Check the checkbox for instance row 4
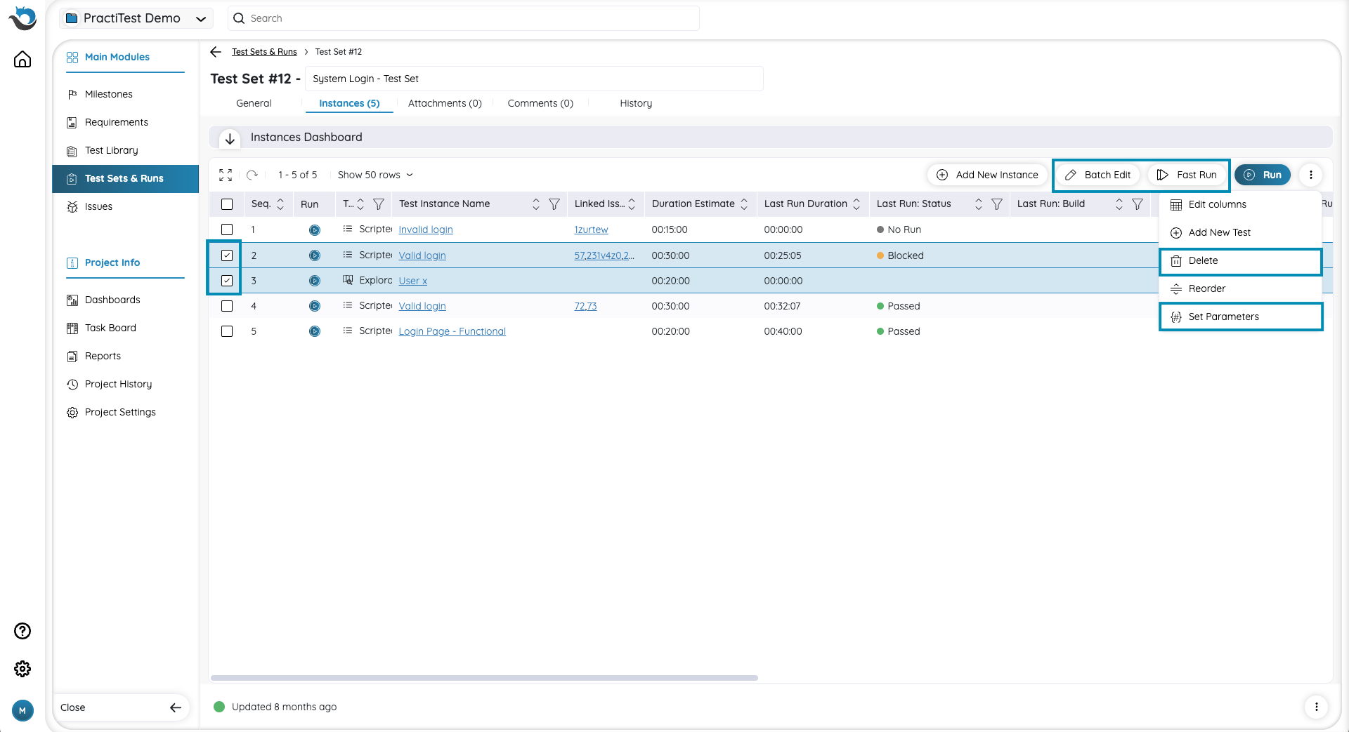Image resolution: width=1349 pixels, height=732 pixels. point(227,306)
